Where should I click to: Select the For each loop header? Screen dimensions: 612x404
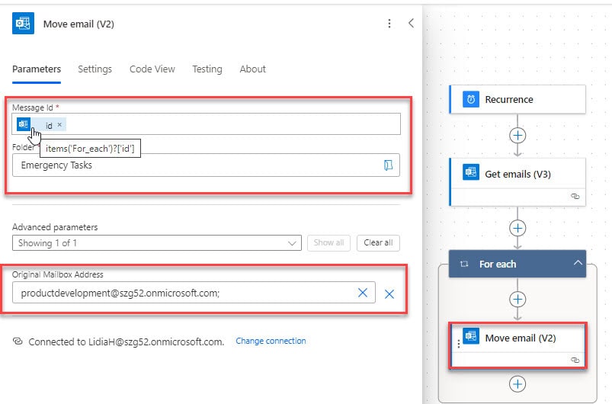click(517, 264)
